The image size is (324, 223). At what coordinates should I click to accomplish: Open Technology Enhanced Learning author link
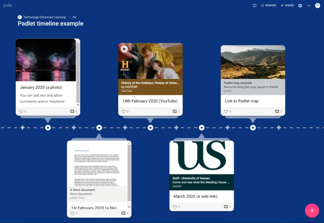(44, 17)
